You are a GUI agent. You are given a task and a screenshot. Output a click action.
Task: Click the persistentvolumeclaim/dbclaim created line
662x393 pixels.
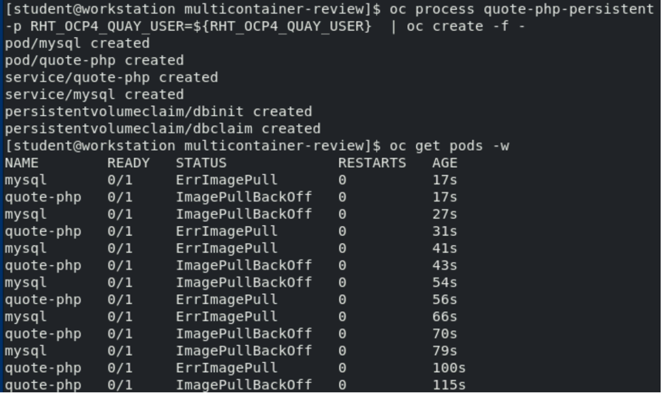pyautogui.click(x=162, y=129)
